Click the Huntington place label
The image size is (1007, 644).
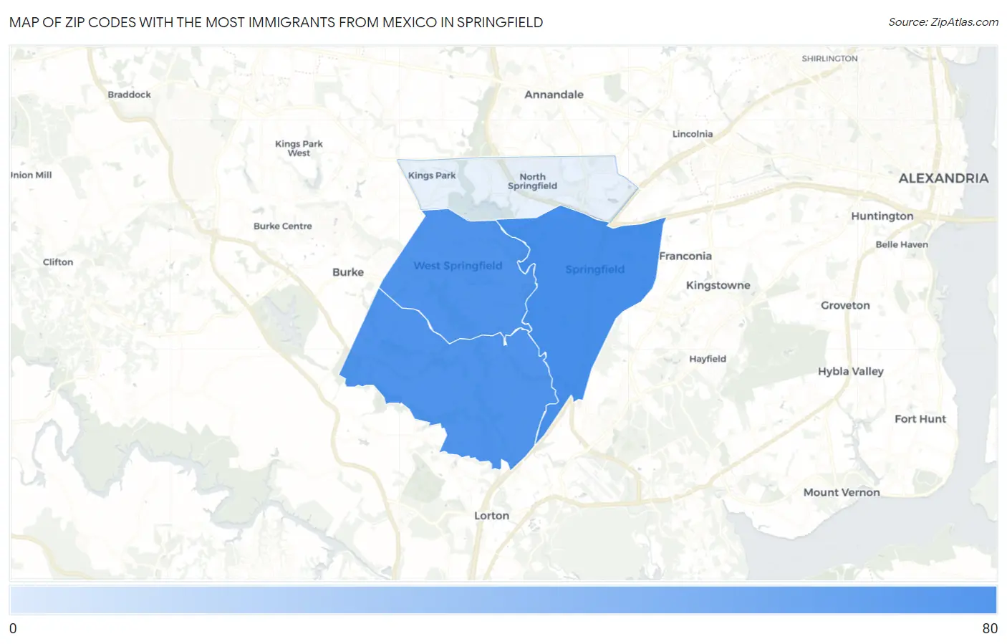point(882,216)
